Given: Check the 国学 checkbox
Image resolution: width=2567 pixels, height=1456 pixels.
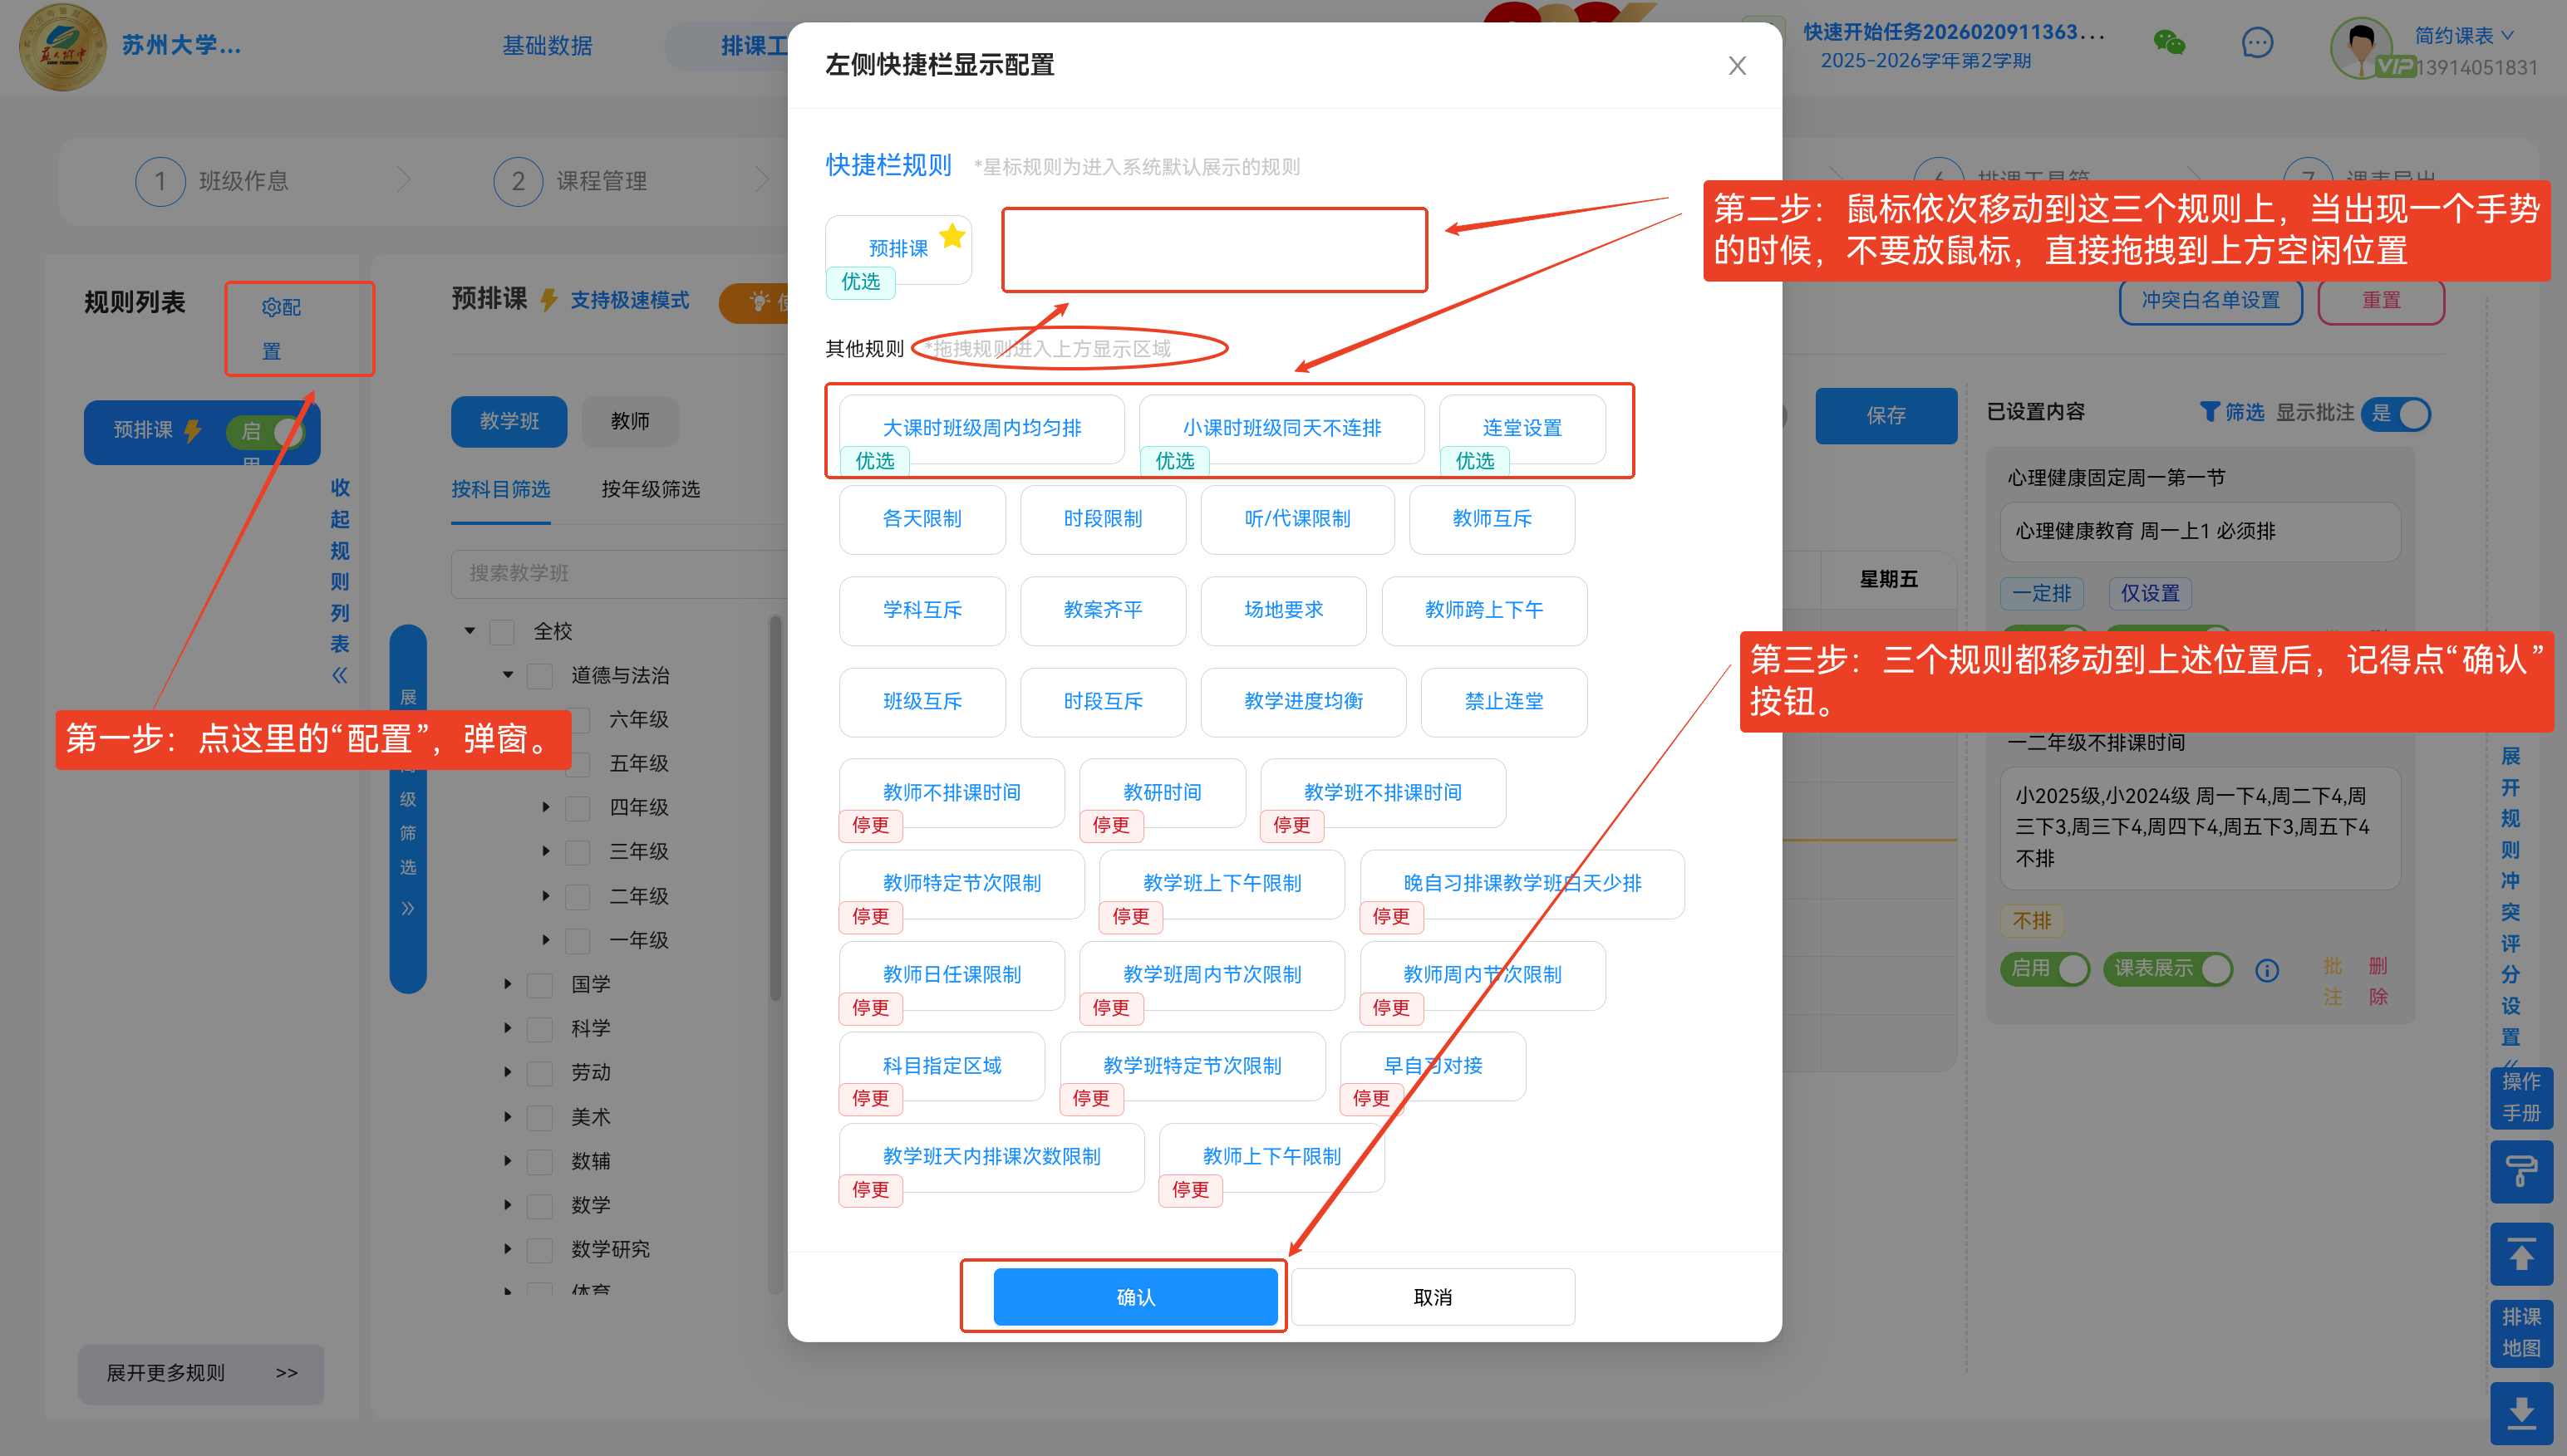Looking at the screenshot, I should click(x=540, y=985).
